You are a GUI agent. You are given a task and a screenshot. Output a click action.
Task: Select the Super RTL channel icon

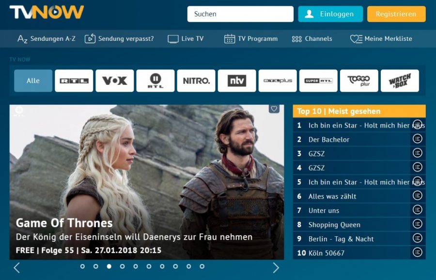(x=318, y=81)
